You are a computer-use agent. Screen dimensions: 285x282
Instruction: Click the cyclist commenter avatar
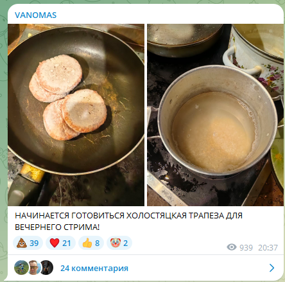pos(21,267)
